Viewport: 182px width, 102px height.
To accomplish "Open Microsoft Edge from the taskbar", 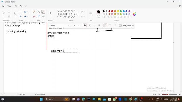I will click(x=83, y=99).
